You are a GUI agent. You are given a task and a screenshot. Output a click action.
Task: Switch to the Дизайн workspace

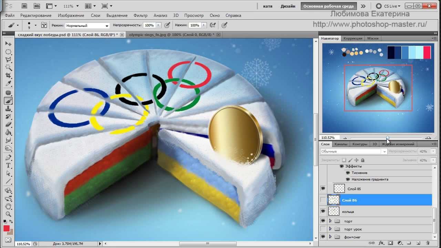[x=288, y=6]
